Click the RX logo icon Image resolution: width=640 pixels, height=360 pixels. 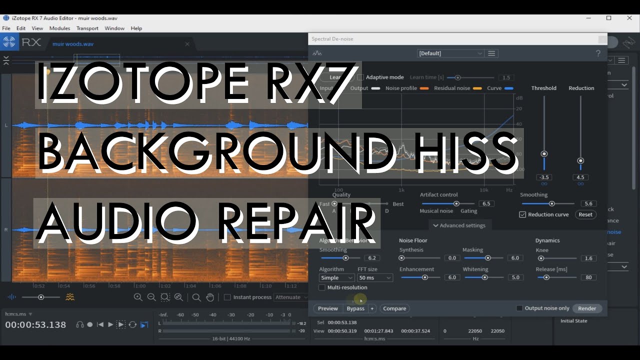point(9,42)
